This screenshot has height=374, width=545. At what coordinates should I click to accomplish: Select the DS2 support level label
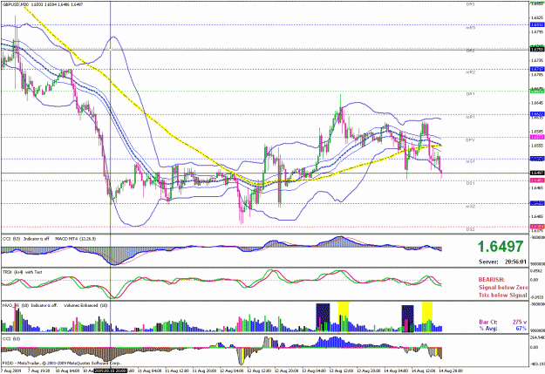click(470, 229)
